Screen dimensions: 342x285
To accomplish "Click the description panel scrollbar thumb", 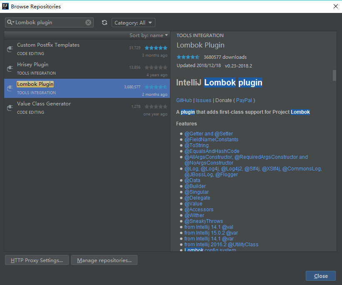I will point(334,75).
